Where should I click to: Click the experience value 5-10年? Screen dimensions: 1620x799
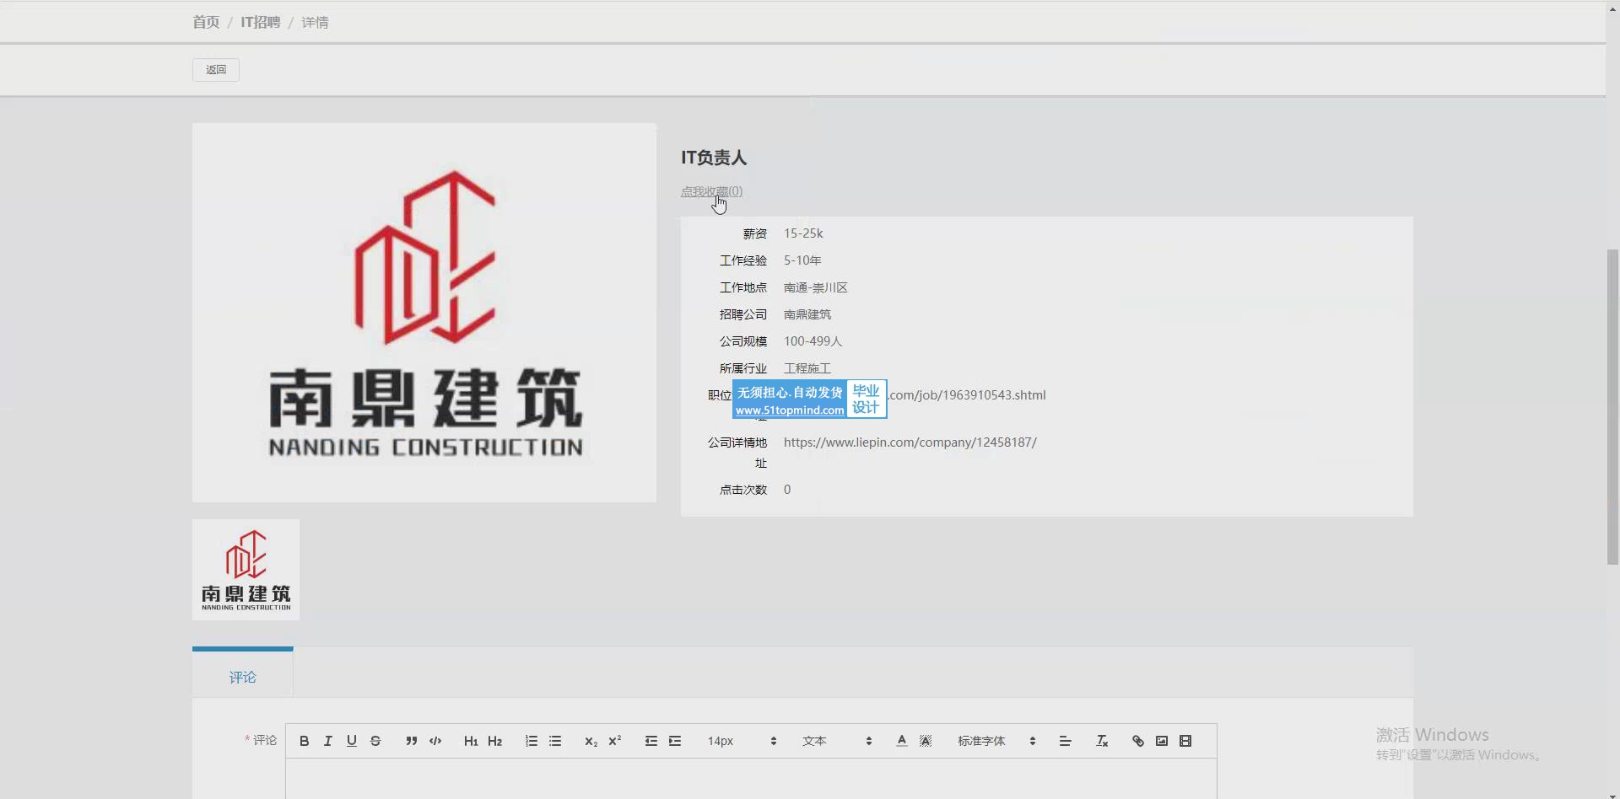802,260
